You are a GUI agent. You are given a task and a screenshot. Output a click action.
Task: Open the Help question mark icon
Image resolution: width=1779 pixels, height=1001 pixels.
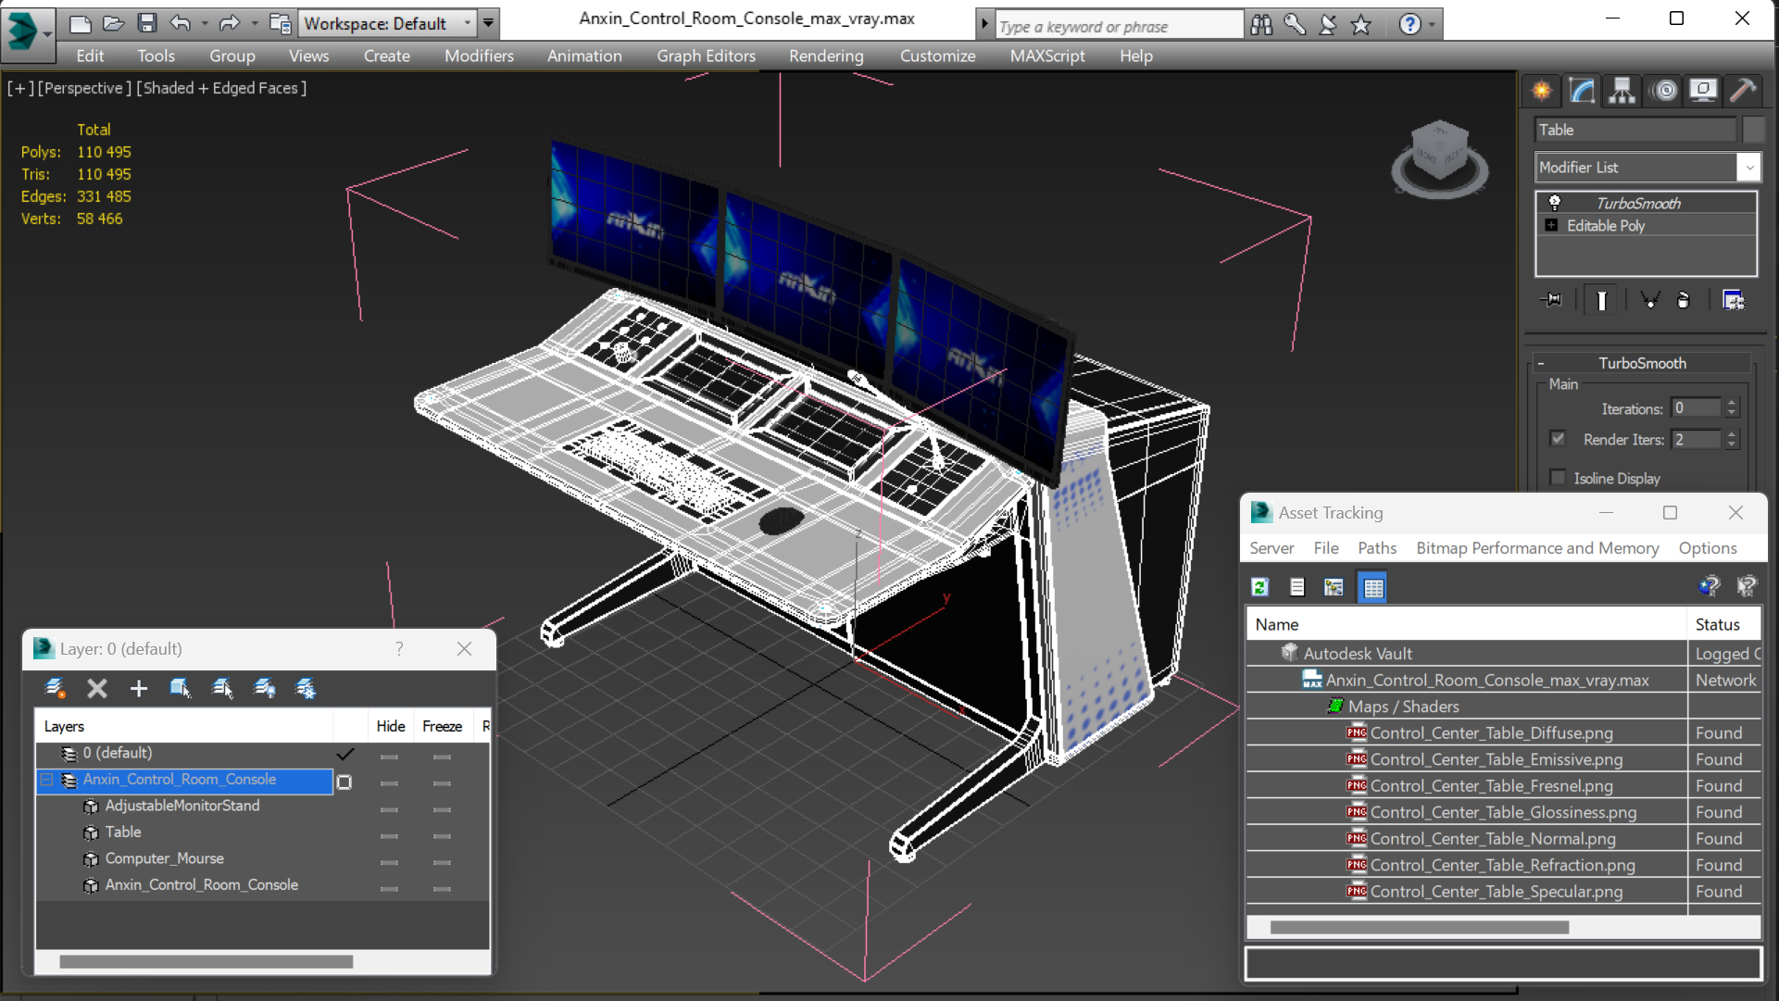1409,25
